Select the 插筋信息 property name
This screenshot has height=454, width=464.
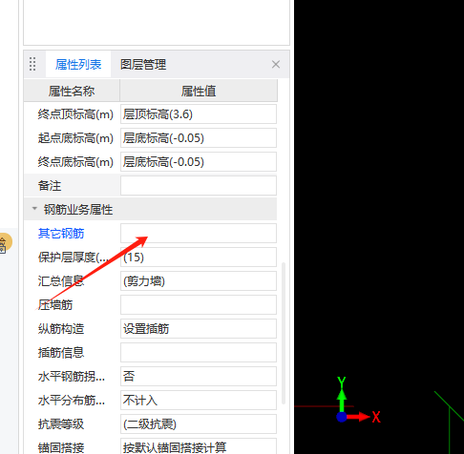(x=61, y=353)
